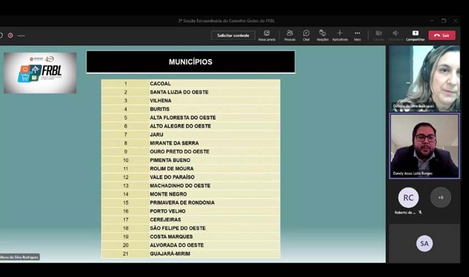Open the Nova janela pop-out icon
Screen dimensions: 469x277
pyautogui.click(x=266, y=35)
